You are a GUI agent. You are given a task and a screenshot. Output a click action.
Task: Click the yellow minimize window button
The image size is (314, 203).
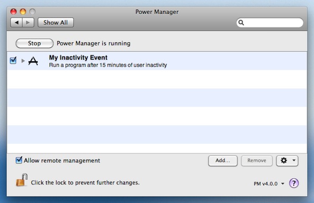(23, 12)
